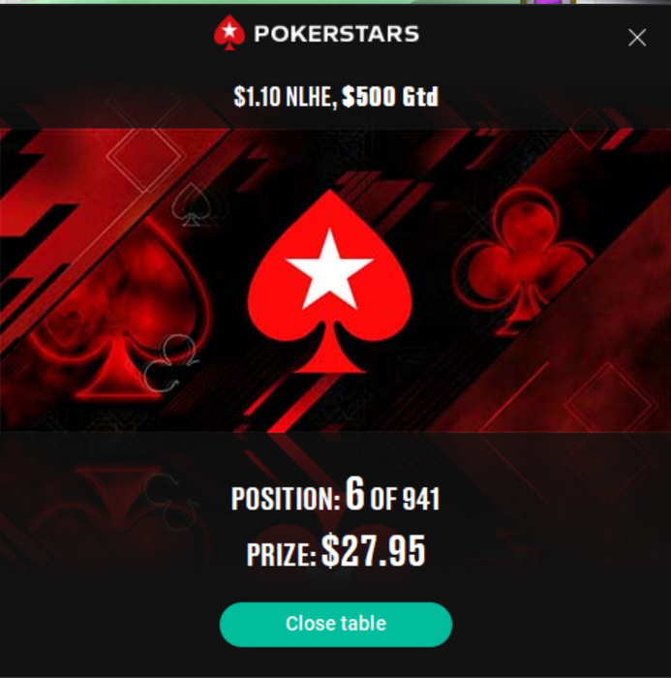
Task: Click the $27.95 prize amount
Action: (x=374, y=550)
